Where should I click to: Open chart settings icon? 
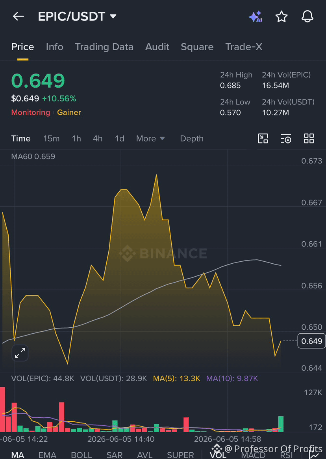point(286,138)
